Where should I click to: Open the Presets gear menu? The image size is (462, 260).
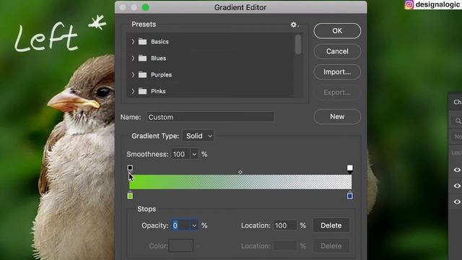click(x=294, y=25)
